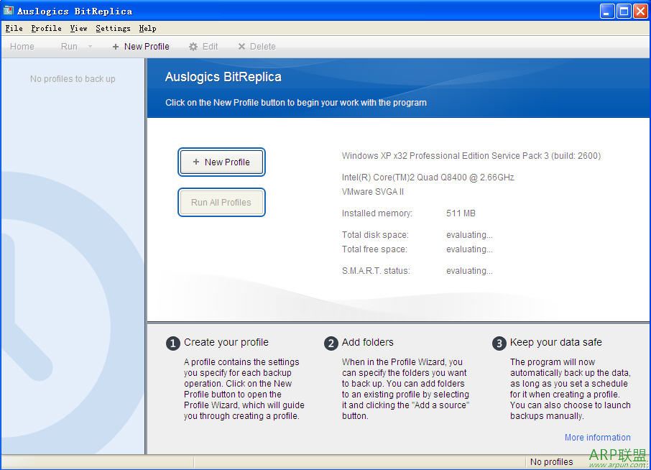
Task: Expand the Run dropdown arrow in toolbar
Action: point(90,47)
